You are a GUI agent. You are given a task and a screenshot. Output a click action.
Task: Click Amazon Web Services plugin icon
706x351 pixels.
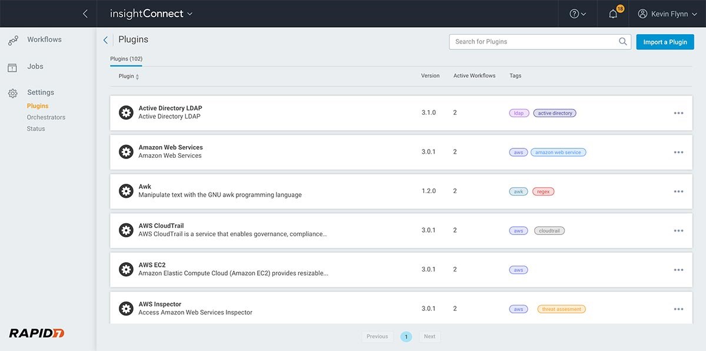126,152
